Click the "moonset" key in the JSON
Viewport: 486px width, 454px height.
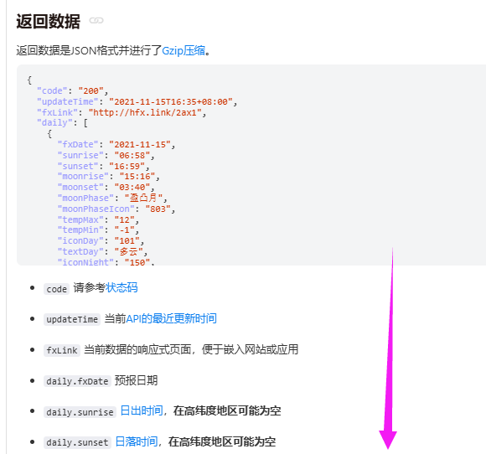tap(80, 187)
